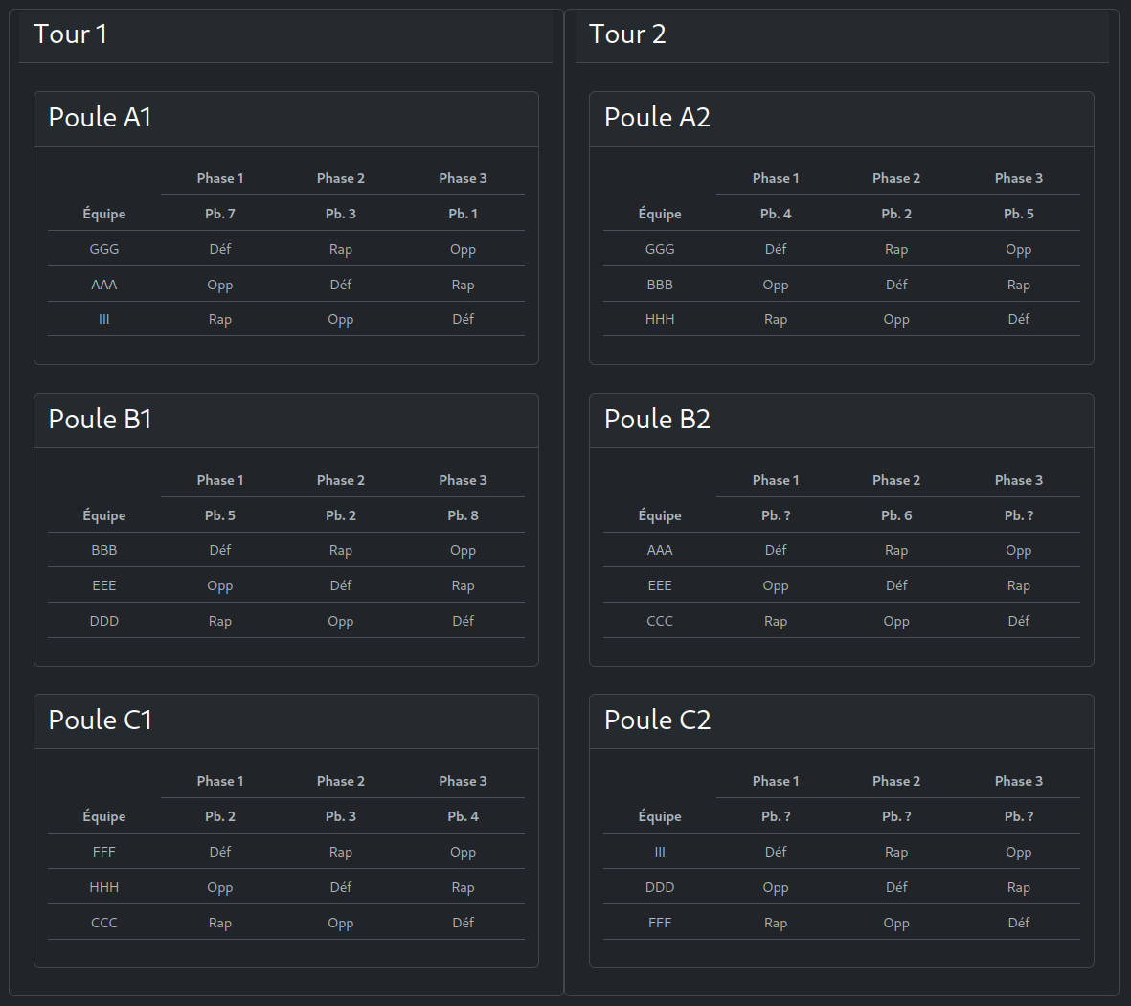Click the Pb. 7 label in Poule A1
Viewport: 1131px width, 1006px height.
[219, 213]
